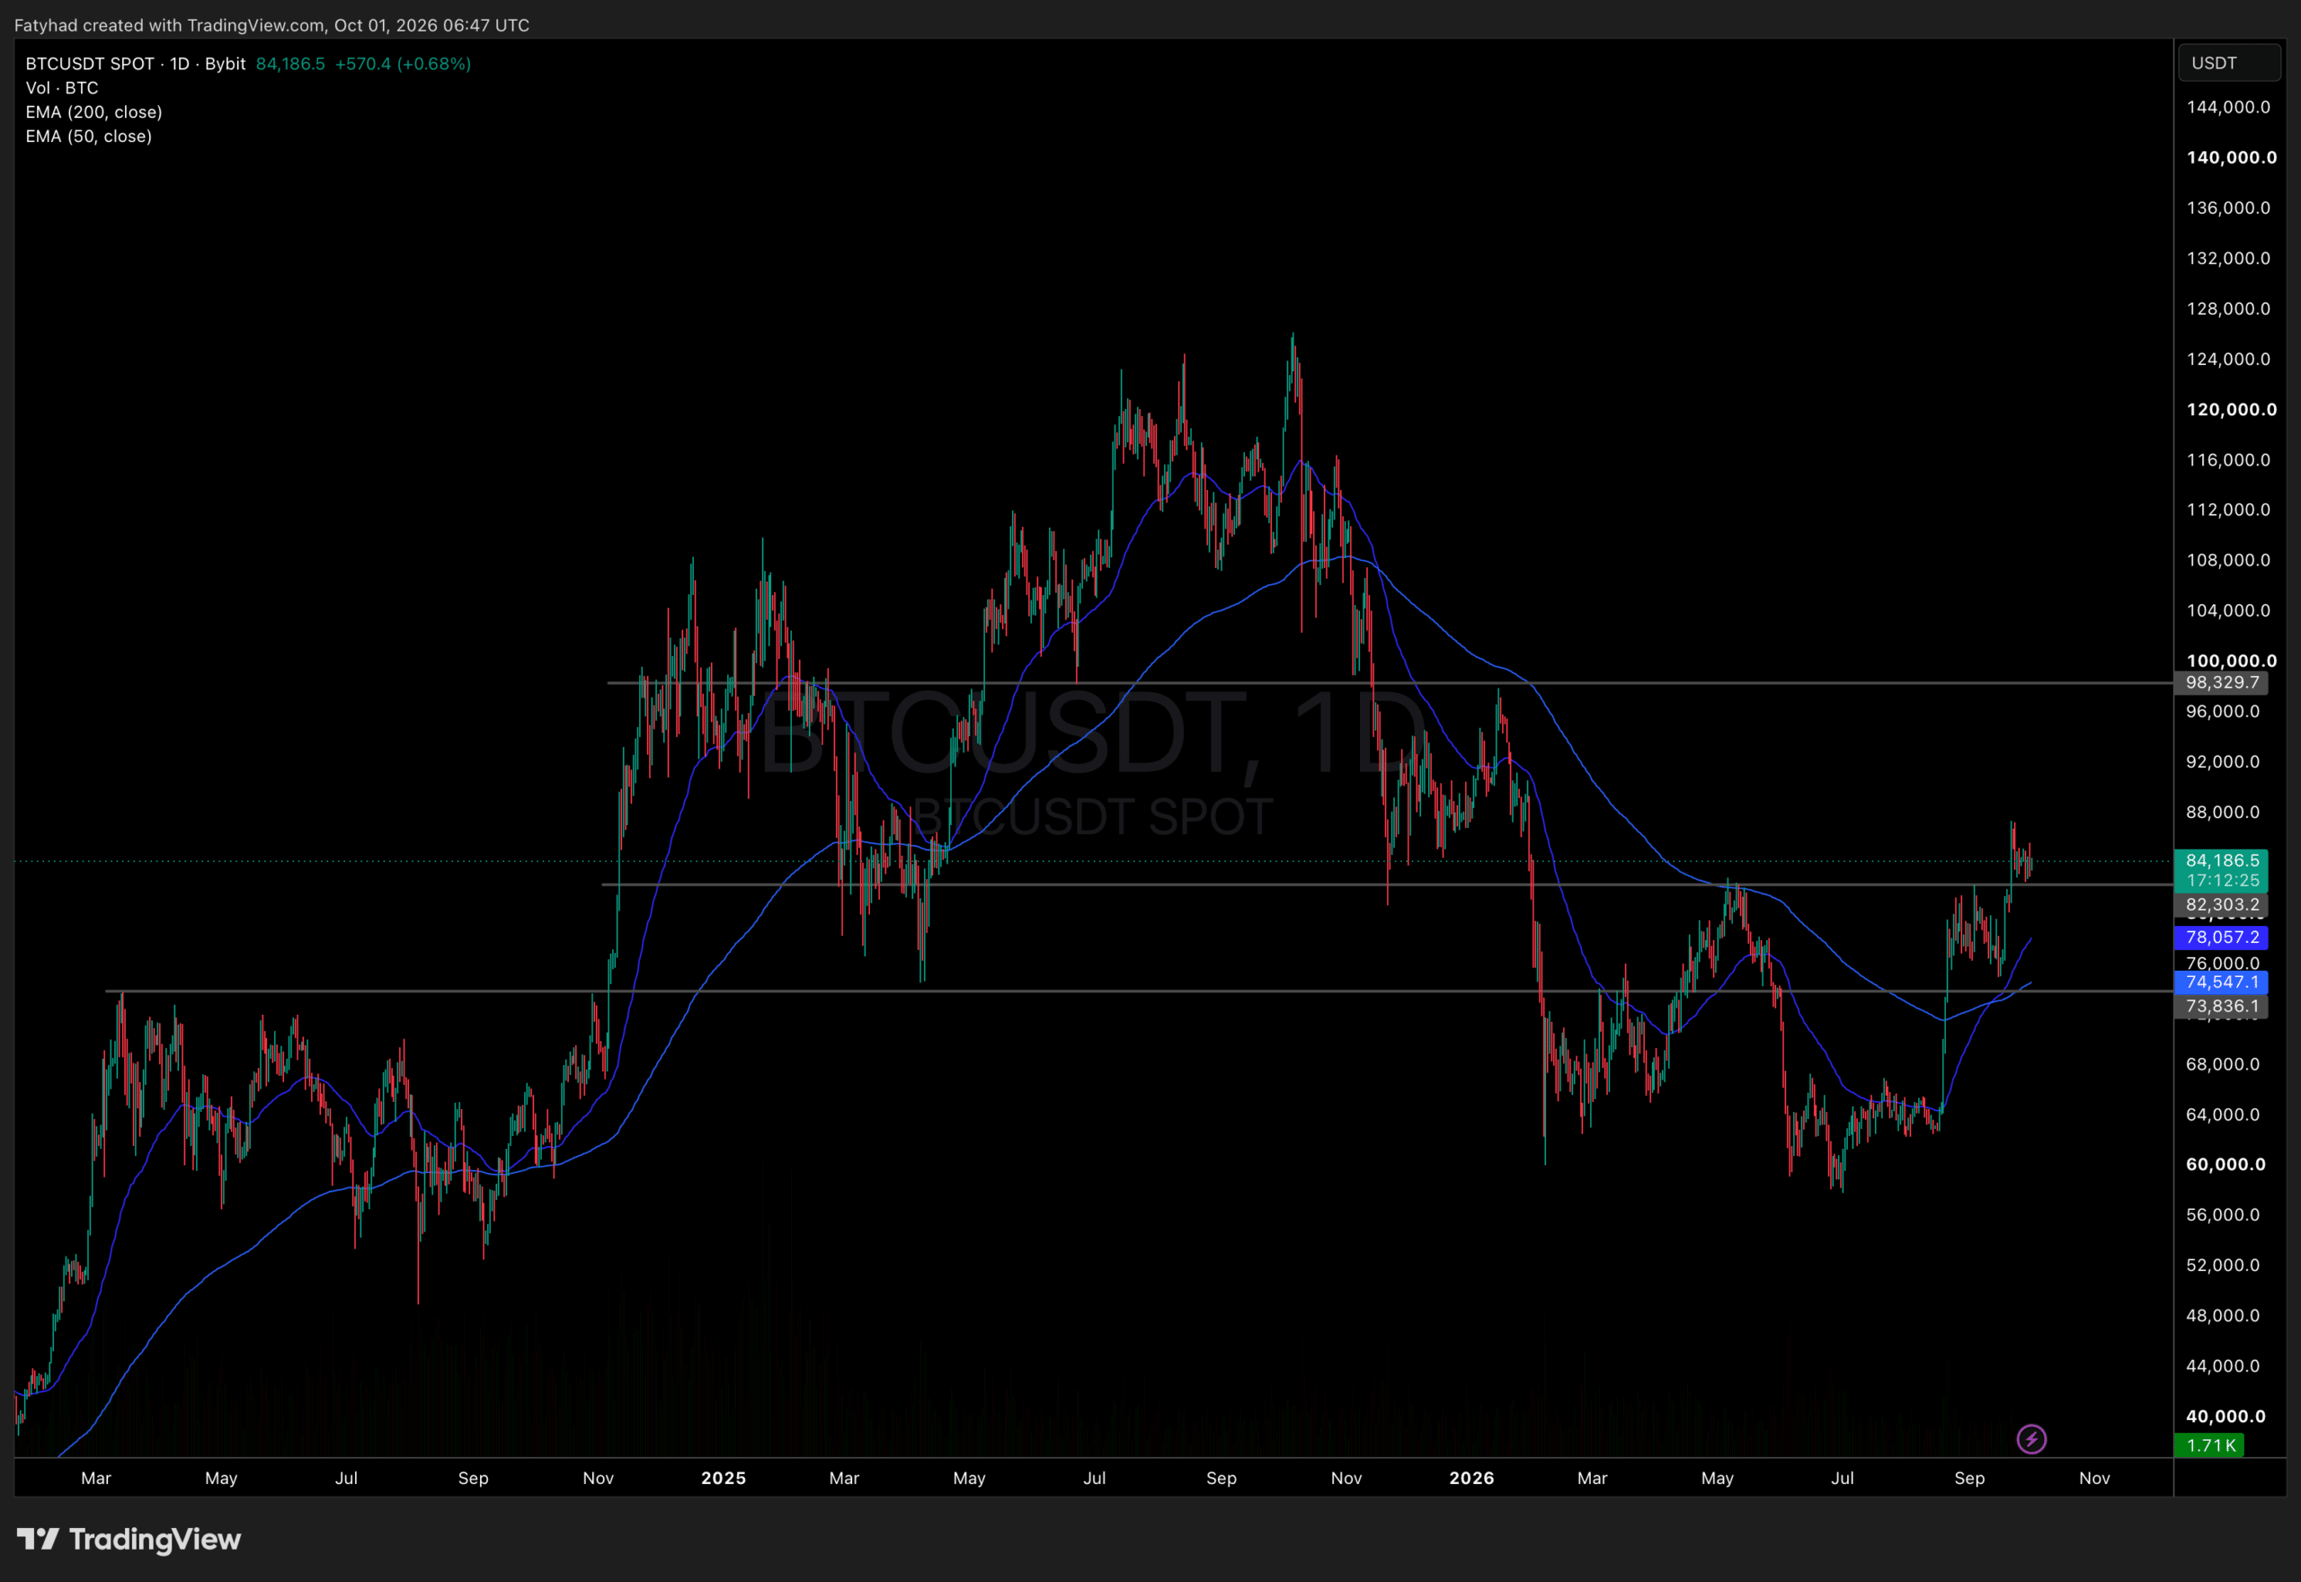Click the 82,303.2 horizontal line label
Image resolution: width=2301 pixels, height=1582 pixels.
[2223, 904]
